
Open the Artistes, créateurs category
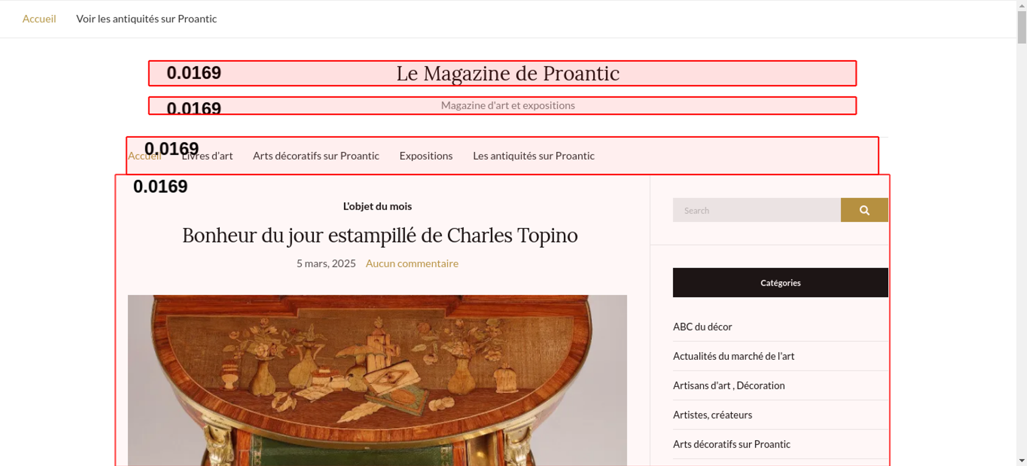pos(712,415)
